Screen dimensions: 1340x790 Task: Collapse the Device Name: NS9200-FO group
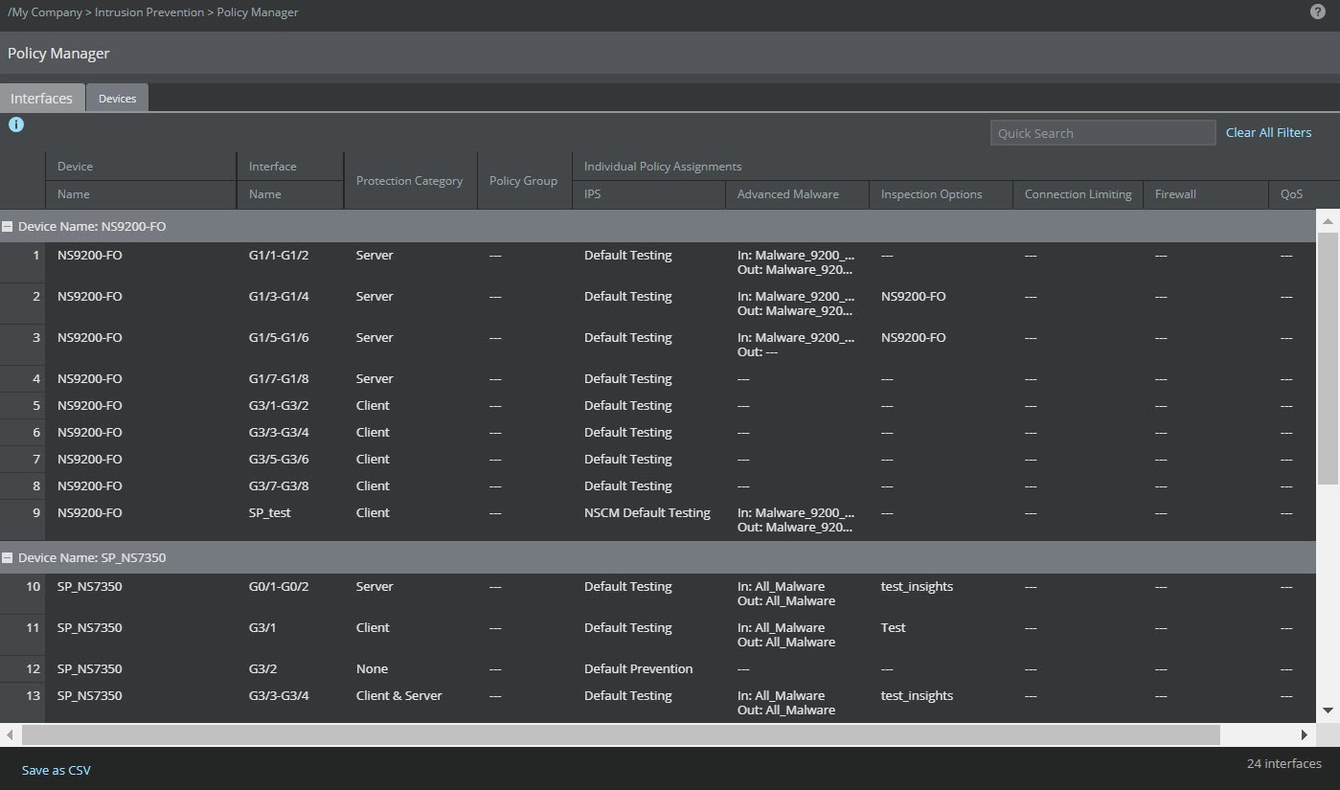point(8,227)
